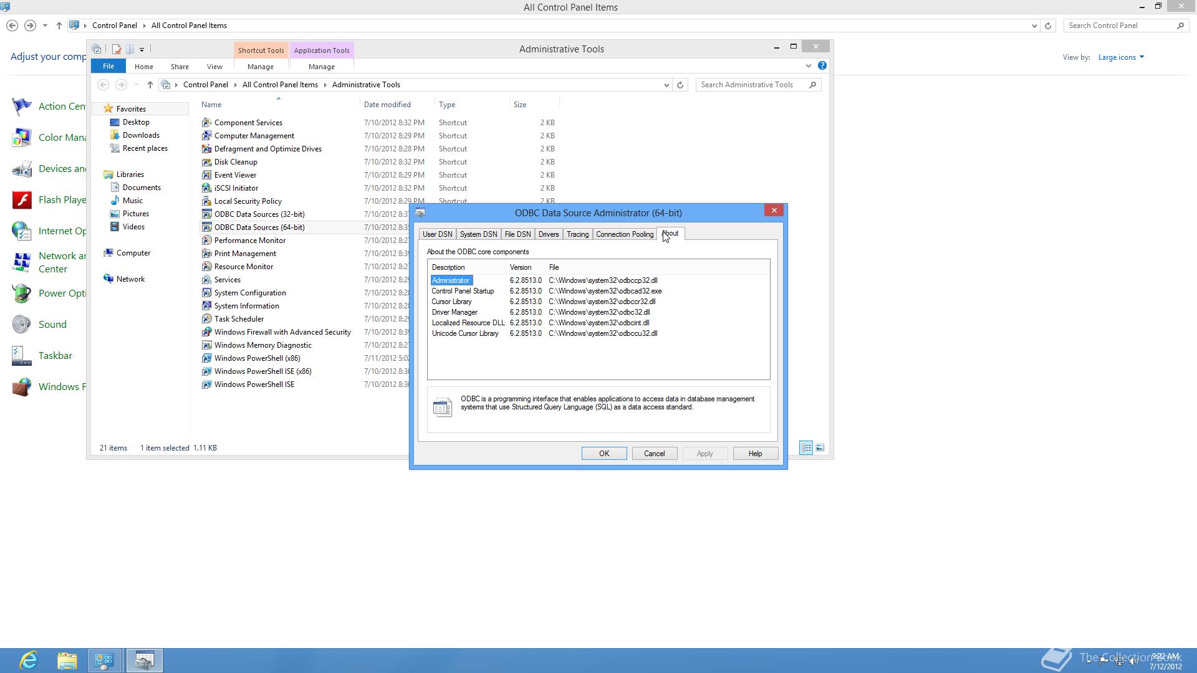The height and width of the screenshot is (673, 1197).
Task: Switch to the Connection Pooling tab
Action: pyautogui.click(x=625, y=234)
